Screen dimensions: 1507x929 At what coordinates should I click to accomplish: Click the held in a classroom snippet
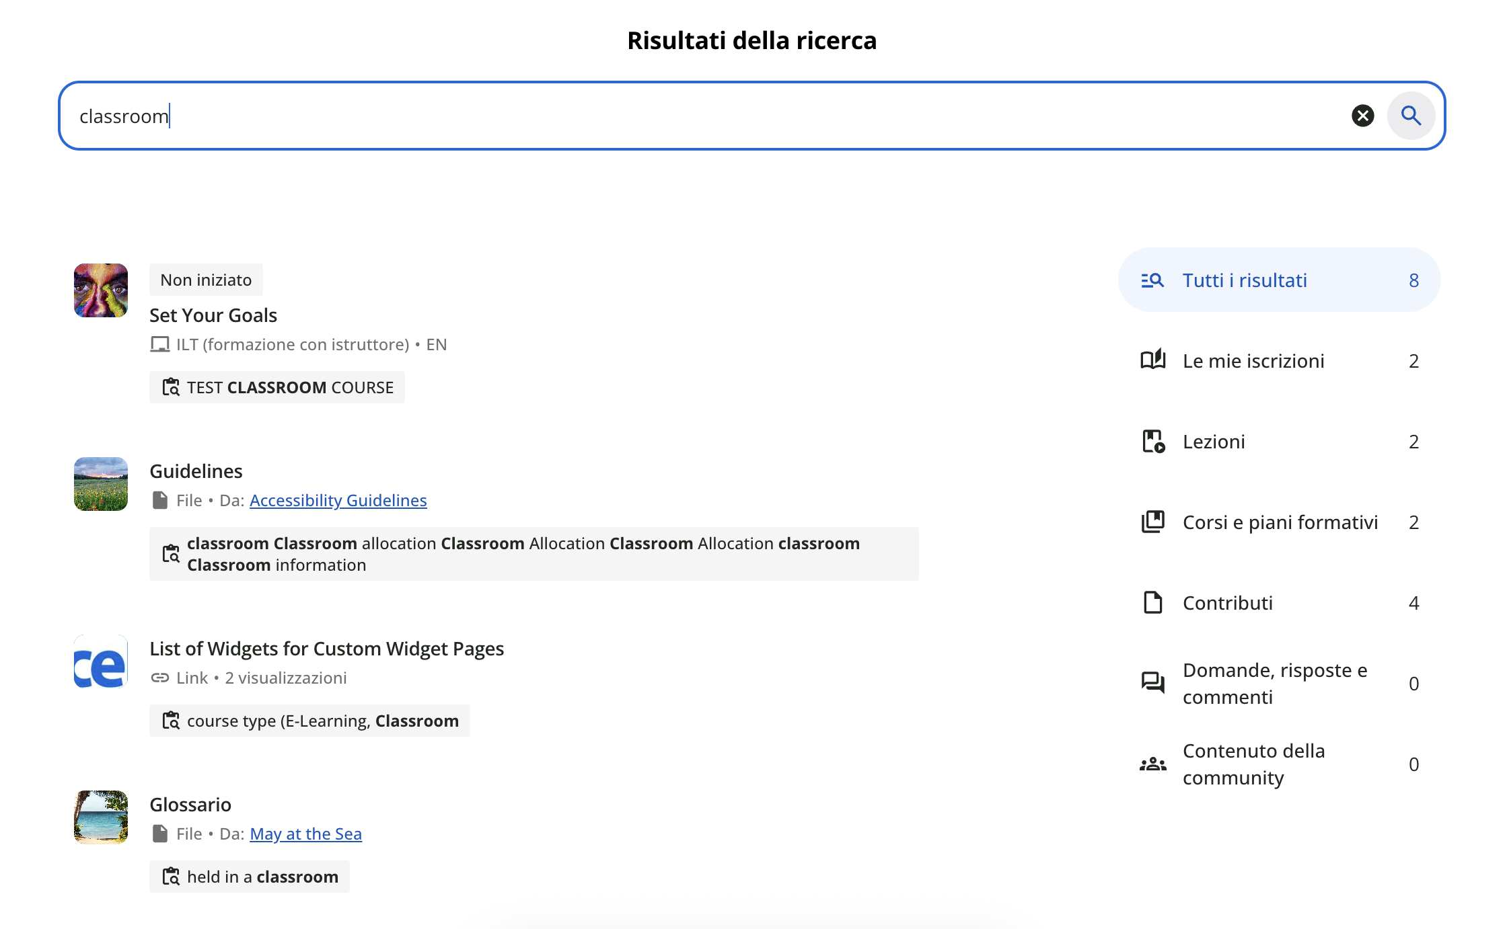click(250, 877)
